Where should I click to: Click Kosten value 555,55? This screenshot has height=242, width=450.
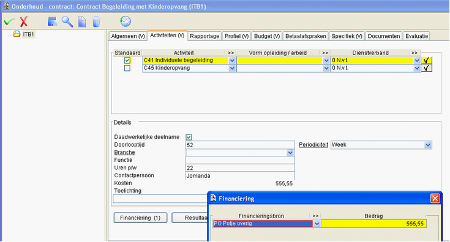284,183
